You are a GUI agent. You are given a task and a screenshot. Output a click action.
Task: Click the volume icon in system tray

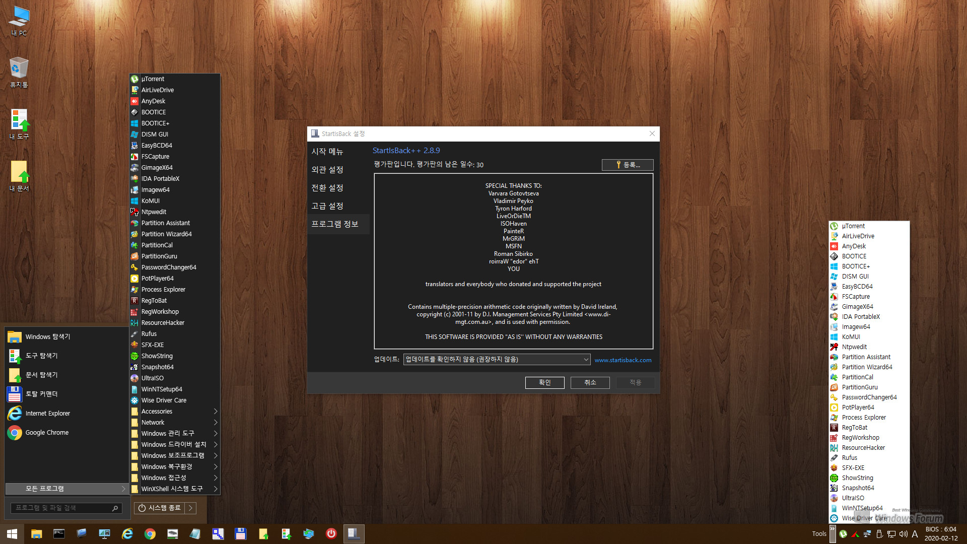pyautogui.click(x=903, y=534)
